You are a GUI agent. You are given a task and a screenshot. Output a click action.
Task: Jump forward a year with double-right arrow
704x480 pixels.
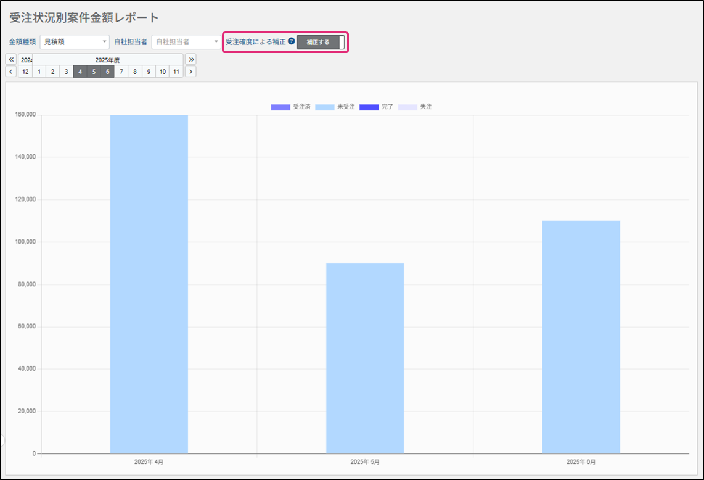click(x=191, y=59)
